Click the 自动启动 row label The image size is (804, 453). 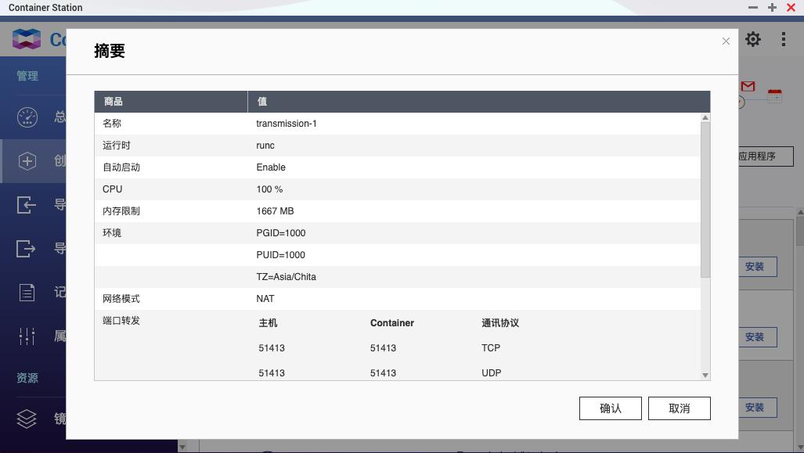(121, 167)
